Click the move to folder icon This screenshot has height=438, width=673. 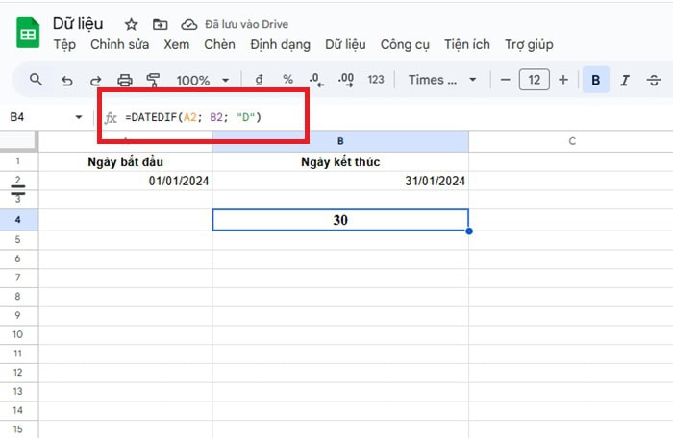[x=160, y=24]
